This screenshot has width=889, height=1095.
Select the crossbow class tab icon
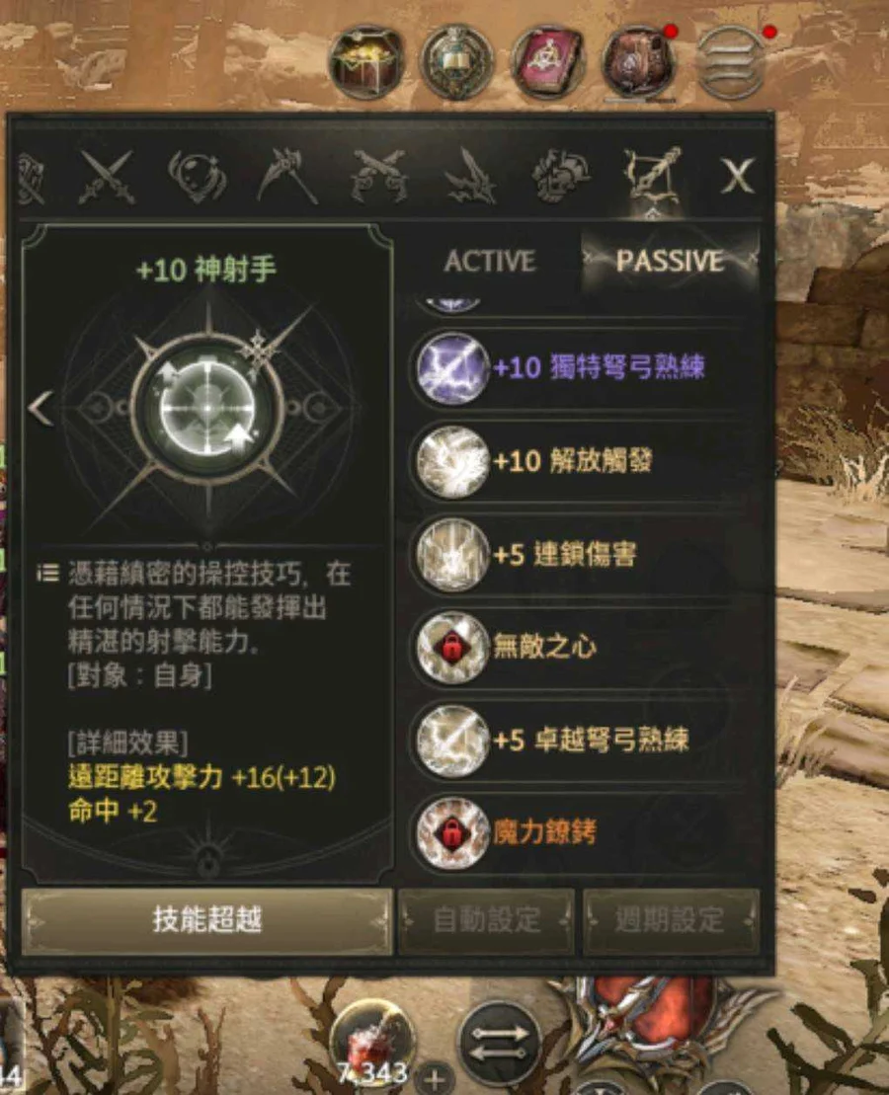651,178
